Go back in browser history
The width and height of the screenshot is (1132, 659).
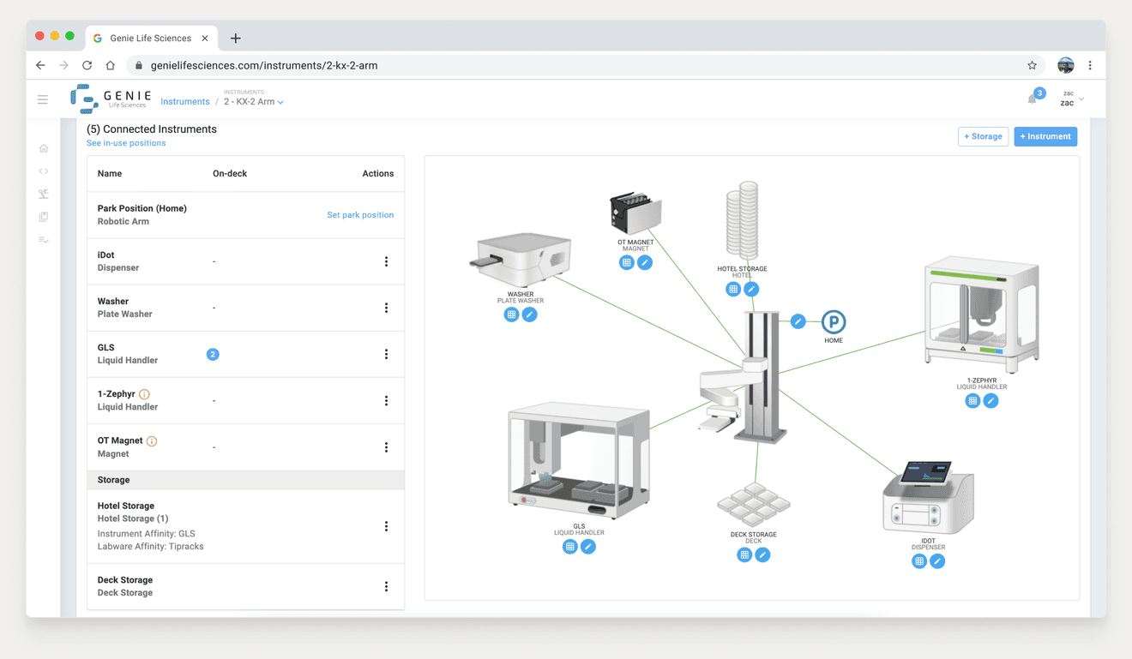click(40, 65)
